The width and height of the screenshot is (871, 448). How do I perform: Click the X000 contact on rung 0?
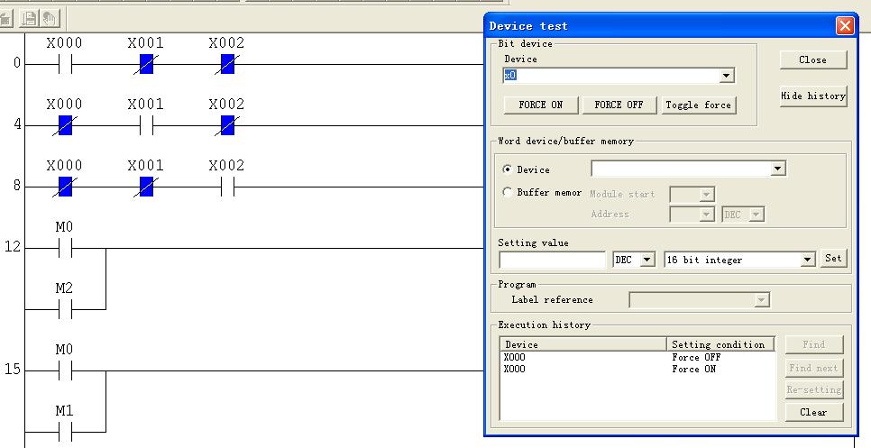click(64, 64)
